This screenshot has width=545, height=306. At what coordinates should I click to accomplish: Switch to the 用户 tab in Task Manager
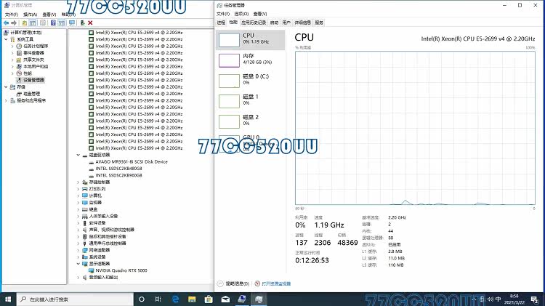pyautogui.click(x=286, y=23)
